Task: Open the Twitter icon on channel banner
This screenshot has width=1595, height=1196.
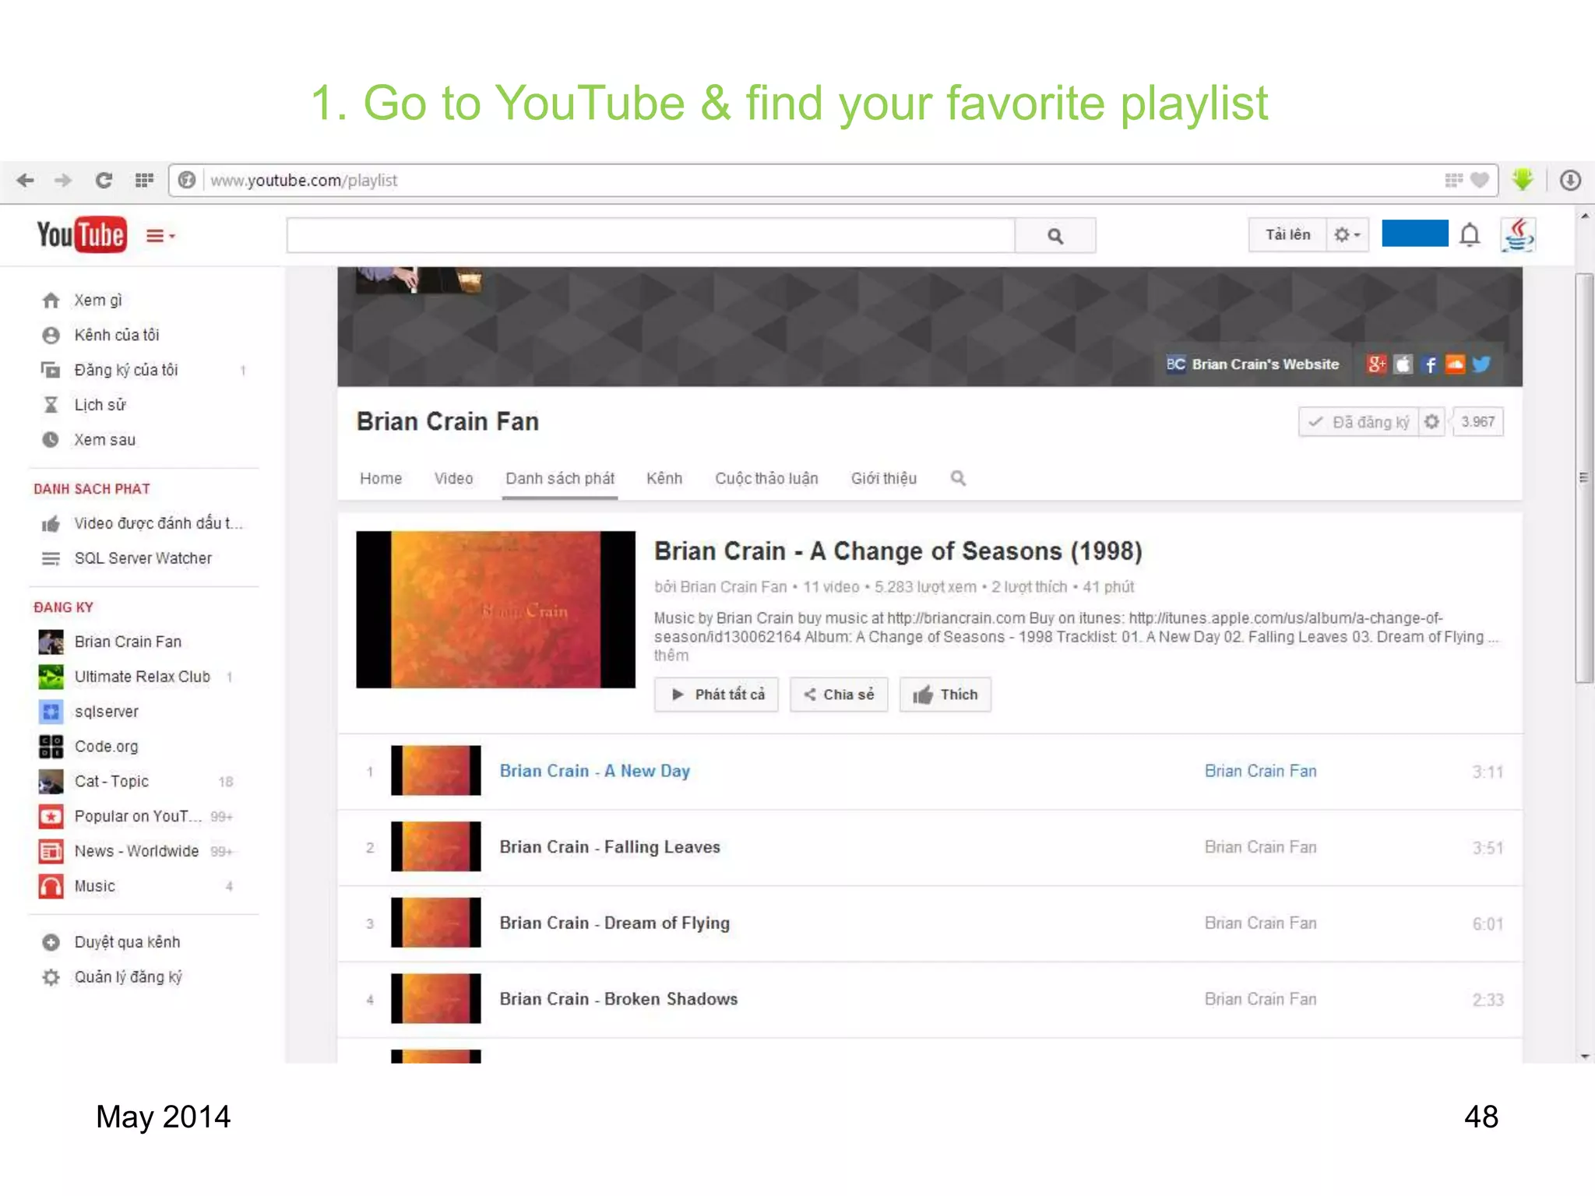Action: coord(1481,364)
